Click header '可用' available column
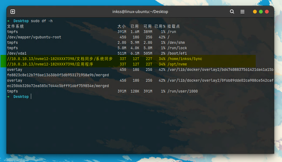Image resolution: width=282 pixels, height=162 pixels. (147, 27)
